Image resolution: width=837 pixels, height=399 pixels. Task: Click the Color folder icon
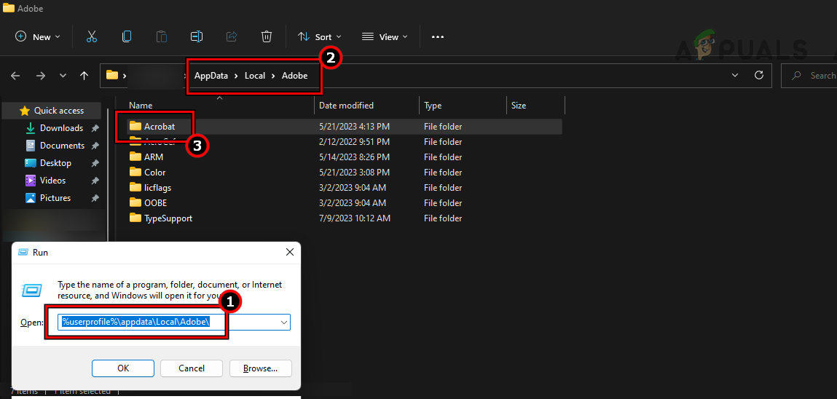coord(135,173)
